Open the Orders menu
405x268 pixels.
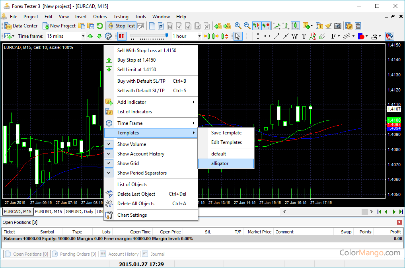pos(100,17)
